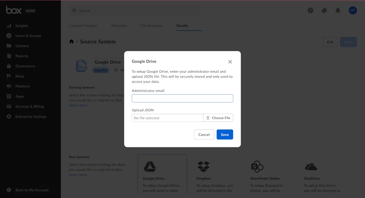Click the Exit button
The image size is (365, 198).
330,42
